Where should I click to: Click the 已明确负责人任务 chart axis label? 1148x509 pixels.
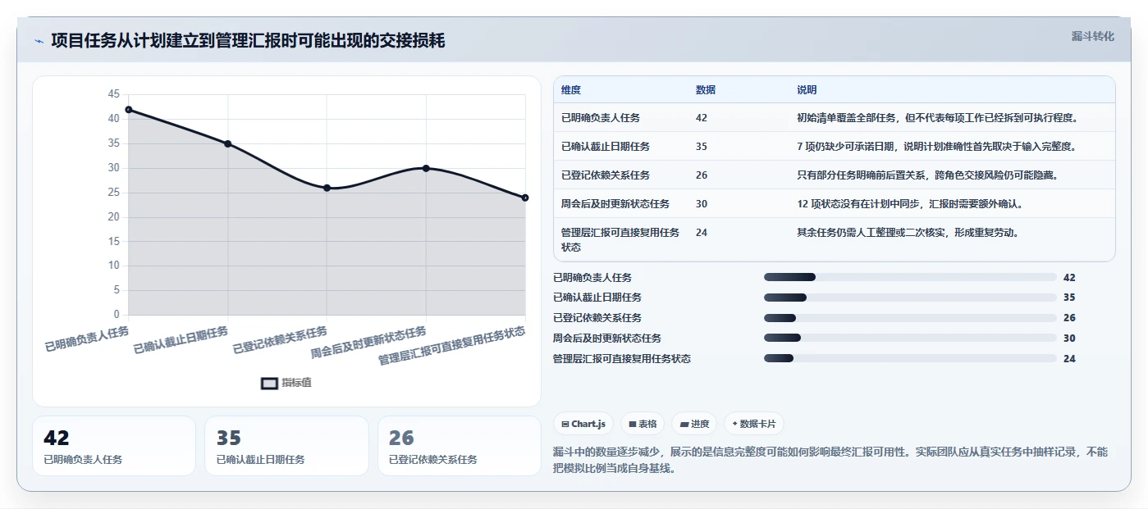click(87, 339)
